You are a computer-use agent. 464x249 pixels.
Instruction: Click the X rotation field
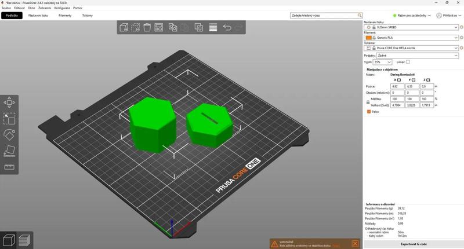397,93
